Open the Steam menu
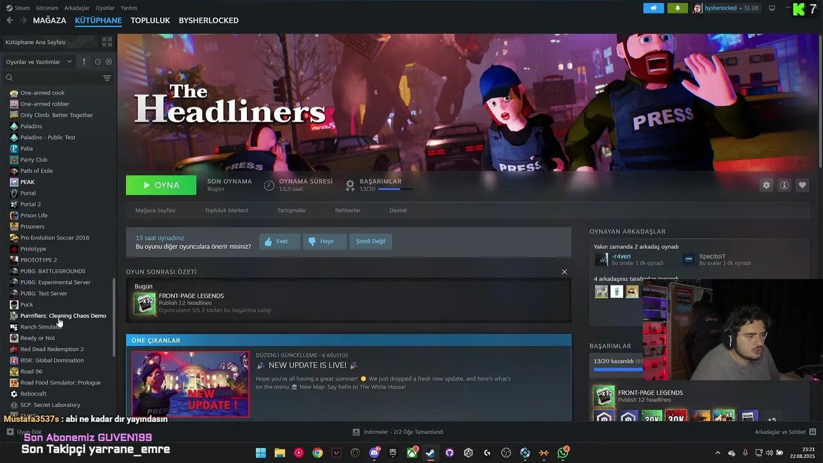 [x=19, y=8]
